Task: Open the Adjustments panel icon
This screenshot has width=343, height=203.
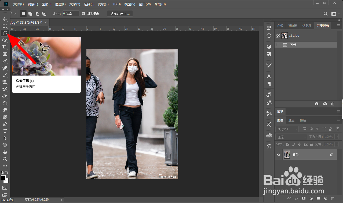Action: pyautogui.click(x=269, y=47)
